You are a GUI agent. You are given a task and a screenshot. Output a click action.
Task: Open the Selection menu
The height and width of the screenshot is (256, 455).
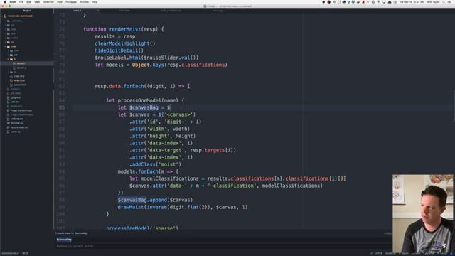click(48, 1)
